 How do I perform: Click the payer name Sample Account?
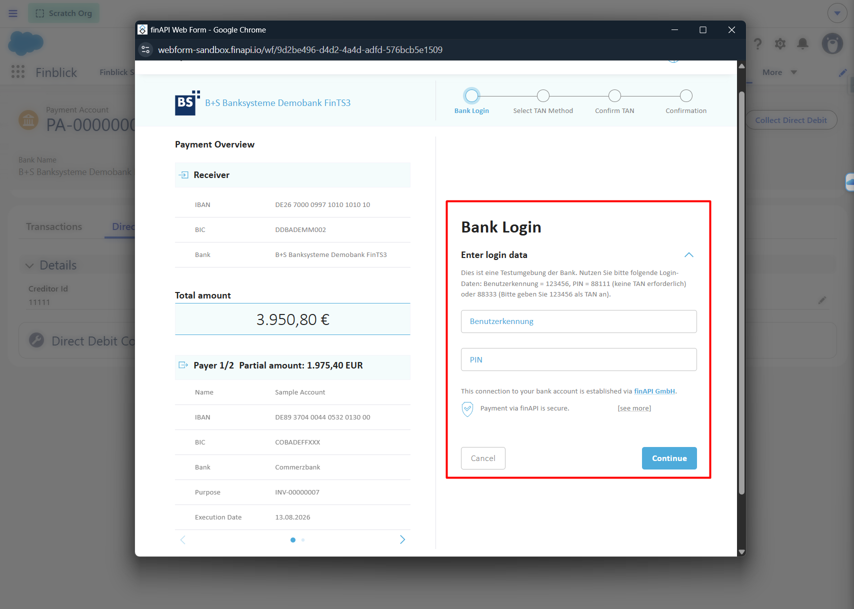point(300,392)
